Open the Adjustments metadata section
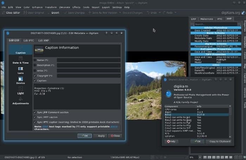This screenshot has width=246, height=160. click(x=20, y=101)
